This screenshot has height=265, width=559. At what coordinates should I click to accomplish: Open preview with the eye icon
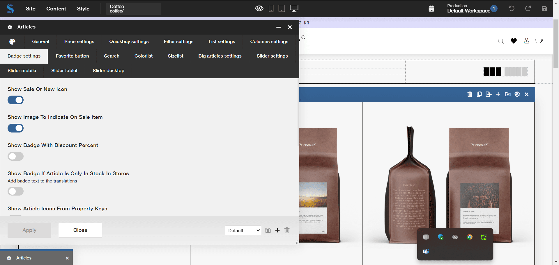259,8
